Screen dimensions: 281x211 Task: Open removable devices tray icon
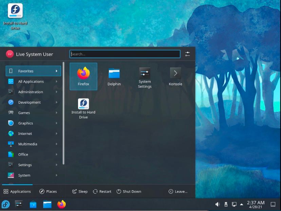coord(226,204)
